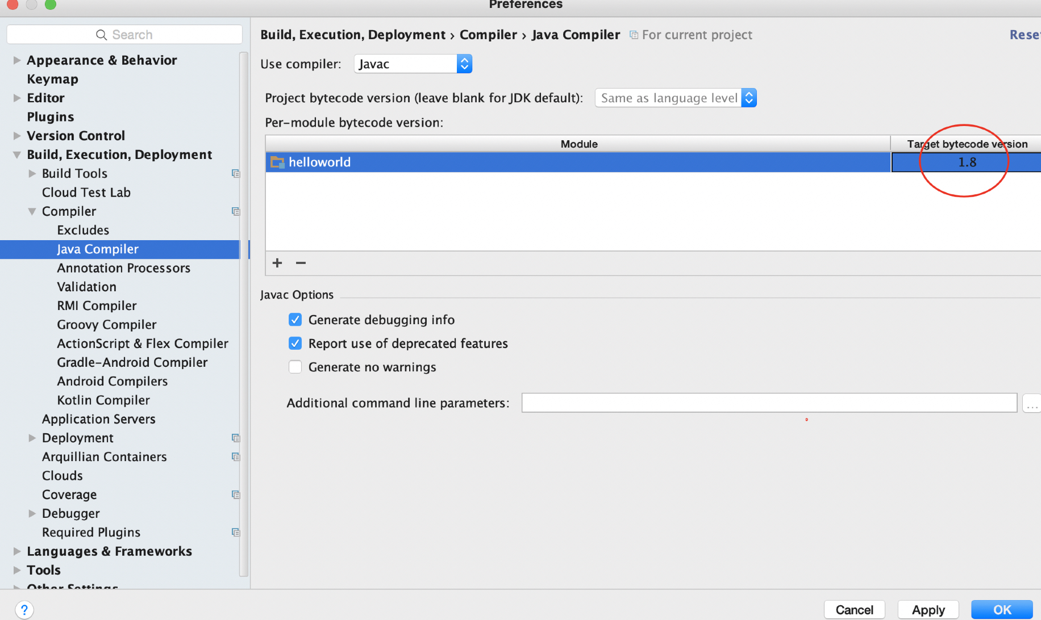
Task: Click Compiler in the breadcrumb
Action: coord(488,35)
